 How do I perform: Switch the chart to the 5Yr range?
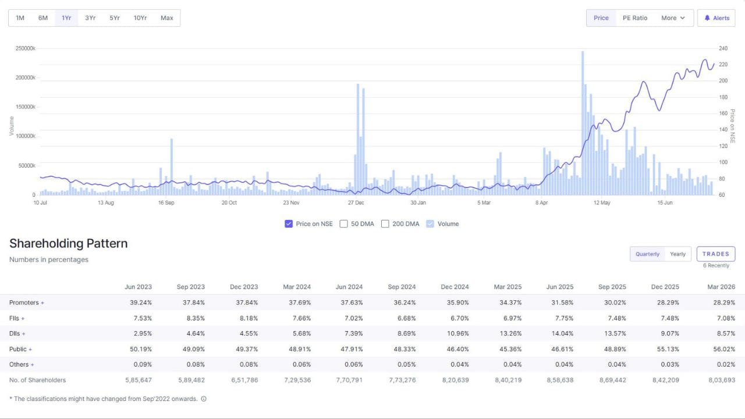tap(115, 18)
